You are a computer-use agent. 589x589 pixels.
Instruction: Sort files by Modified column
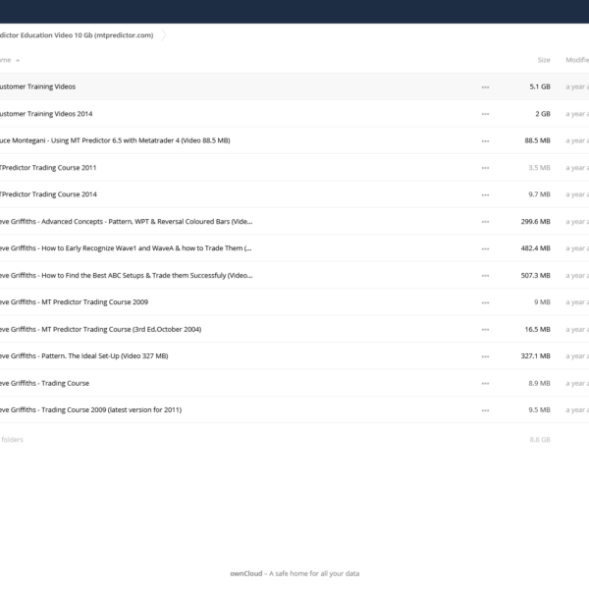pyautogui.click(x=577, y=60)
